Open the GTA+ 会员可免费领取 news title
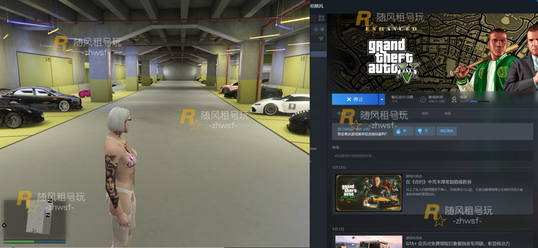Viewport: 538px width, 248px height. point(458,244)
